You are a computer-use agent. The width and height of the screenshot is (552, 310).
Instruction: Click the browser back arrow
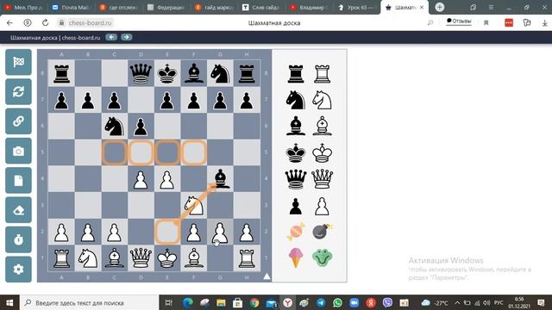pyautogui.click(x=9, y=23)
